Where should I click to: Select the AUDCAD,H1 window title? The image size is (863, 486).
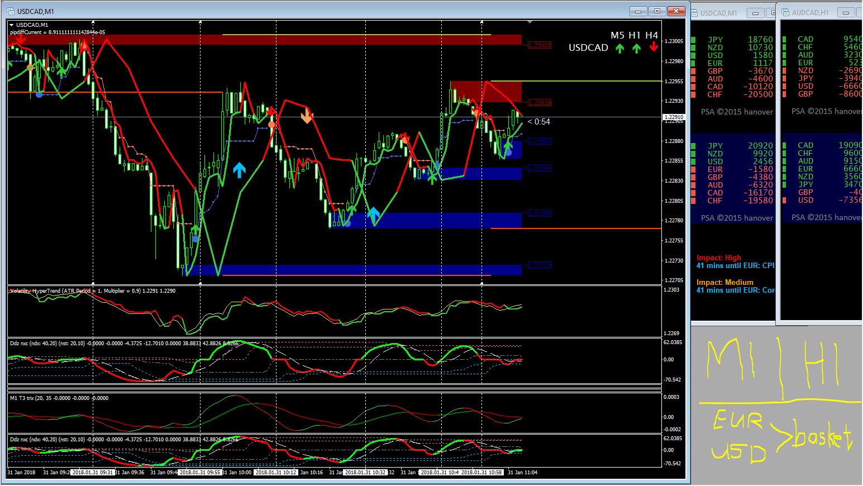click(810, 13)
